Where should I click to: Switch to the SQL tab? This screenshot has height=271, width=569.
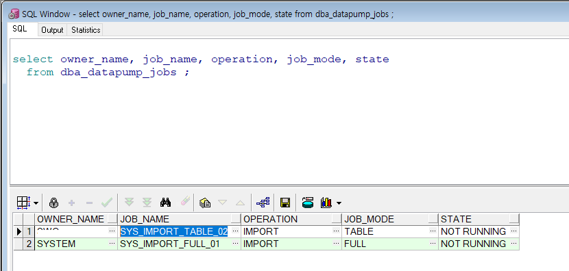pos(20,29)
